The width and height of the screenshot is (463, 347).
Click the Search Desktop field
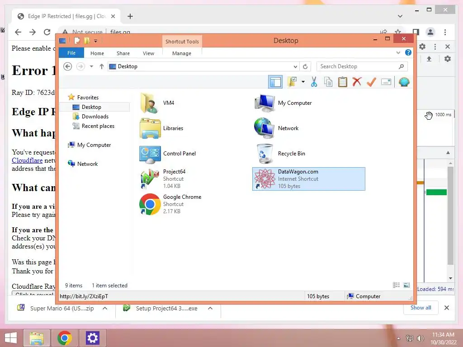pos(362,66)
